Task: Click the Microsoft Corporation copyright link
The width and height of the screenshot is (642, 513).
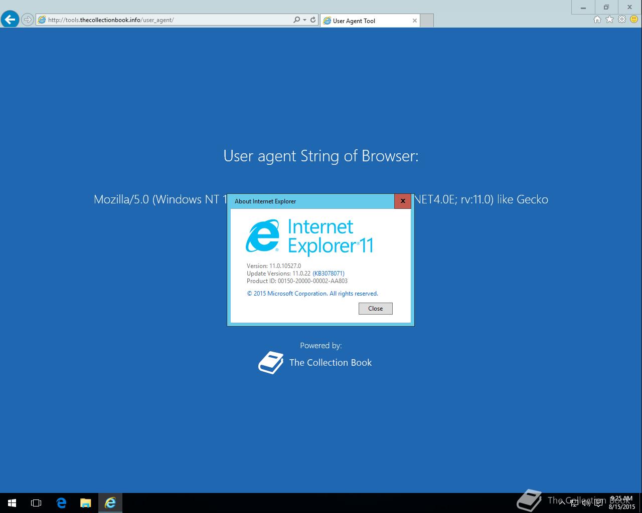Action: [x=312, y=294]
